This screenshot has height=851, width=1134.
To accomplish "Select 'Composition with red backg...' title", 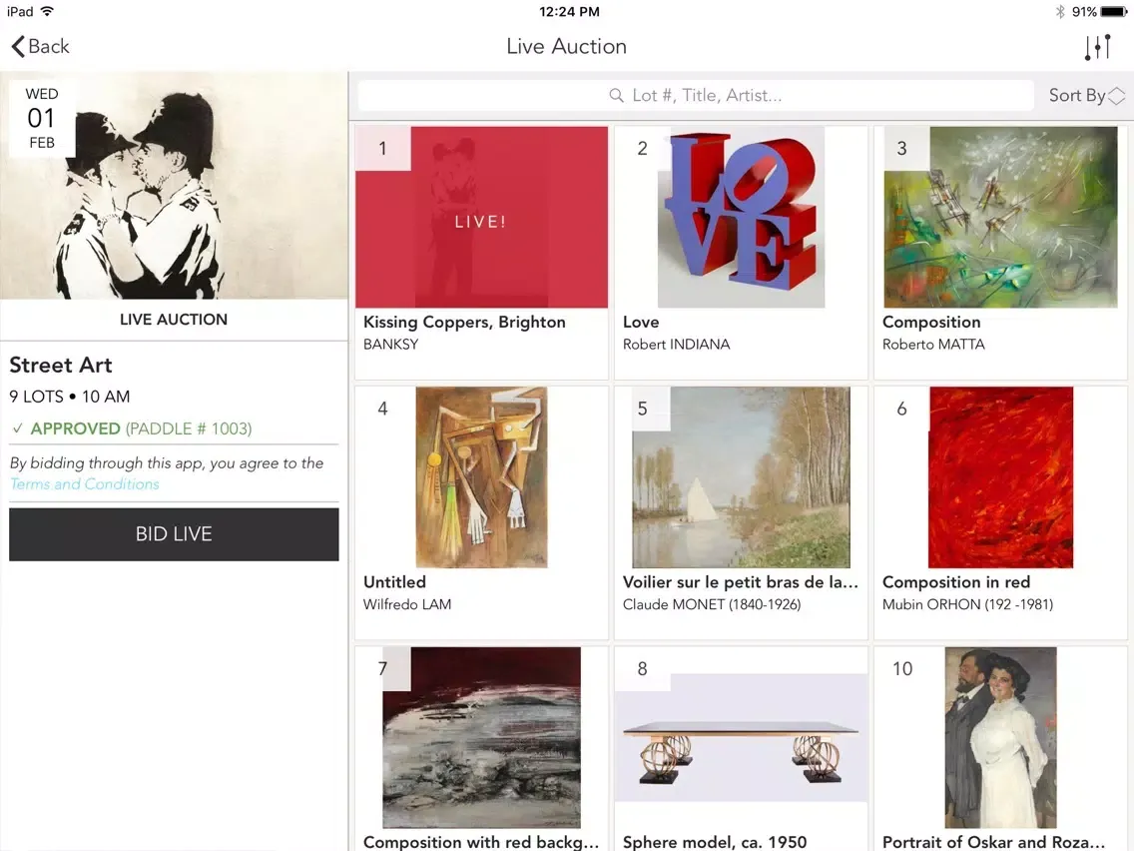I will coord(481,842).
